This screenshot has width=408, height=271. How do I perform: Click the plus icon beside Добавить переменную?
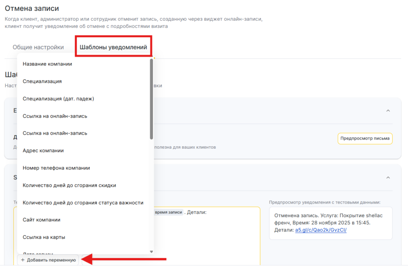click(23, 260)
